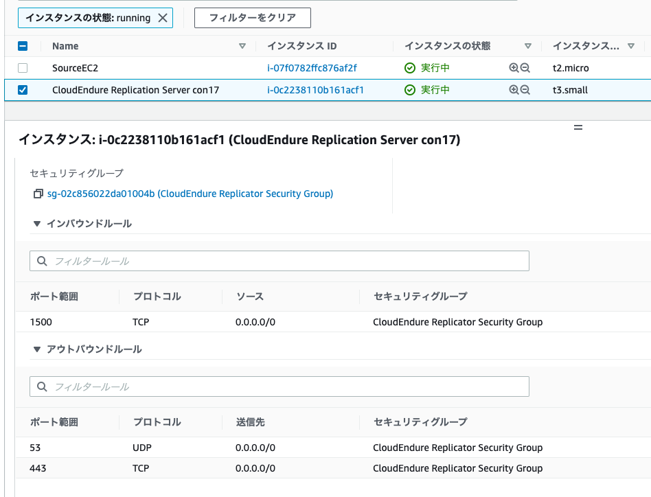Click the t3.small instance type cell
The image size is (651, 497).
(570, 90)
